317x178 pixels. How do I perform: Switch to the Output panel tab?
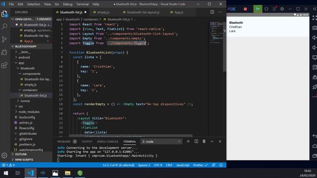coord(87,141)
